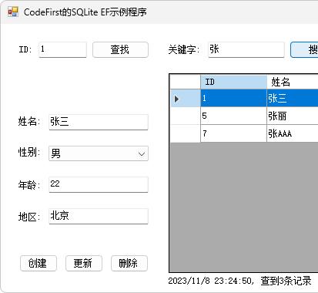Click the 更新 button
The width and height of the screenshot is (318, 293).
[x=84, y=263]
